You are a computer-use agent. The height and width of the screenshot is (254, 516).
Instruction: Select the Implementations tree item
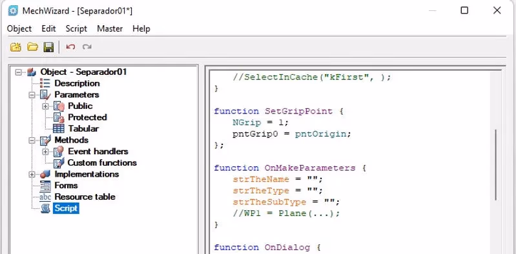click(87, 174)
